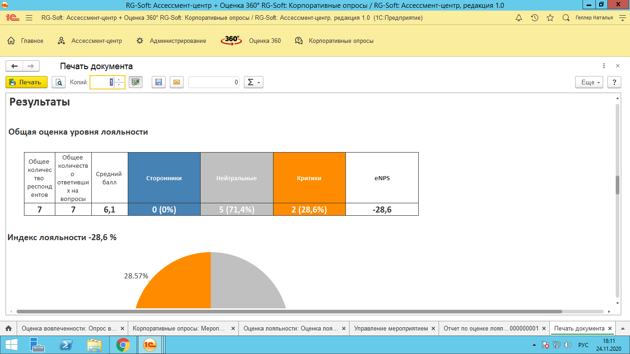Image resolution: width=630 pixels, height=354 pixels.
Task: Open favorites star icon
Action: pos(550,18)
